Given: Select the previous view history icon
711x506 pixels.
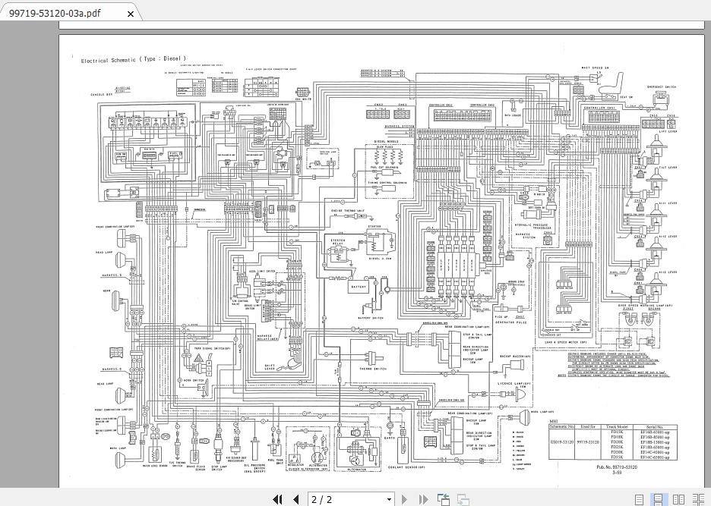Looking at the screenshot, I should pyautogui.click(x=444, y=498).
